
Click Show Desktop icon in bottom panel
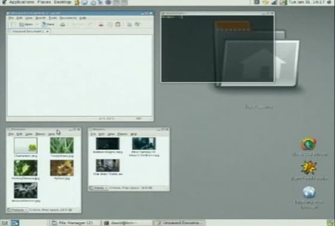4,223
